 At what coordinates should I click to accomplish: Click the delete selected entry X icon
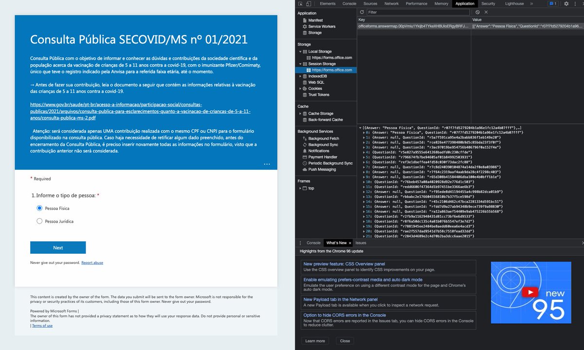click(486, 12)
